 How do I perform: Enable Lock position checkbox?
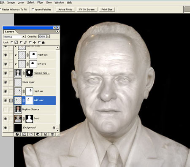(30, 42)
